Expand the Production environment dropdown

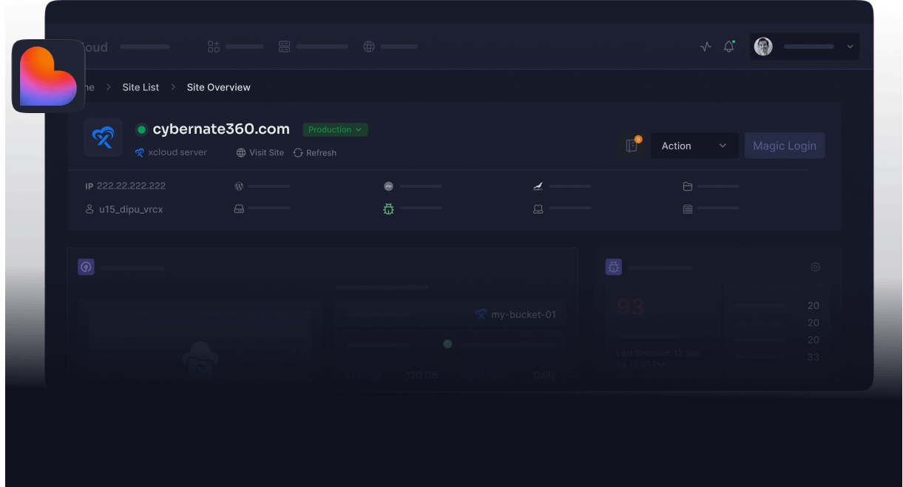pyautogui.click(x=335, y=129)
